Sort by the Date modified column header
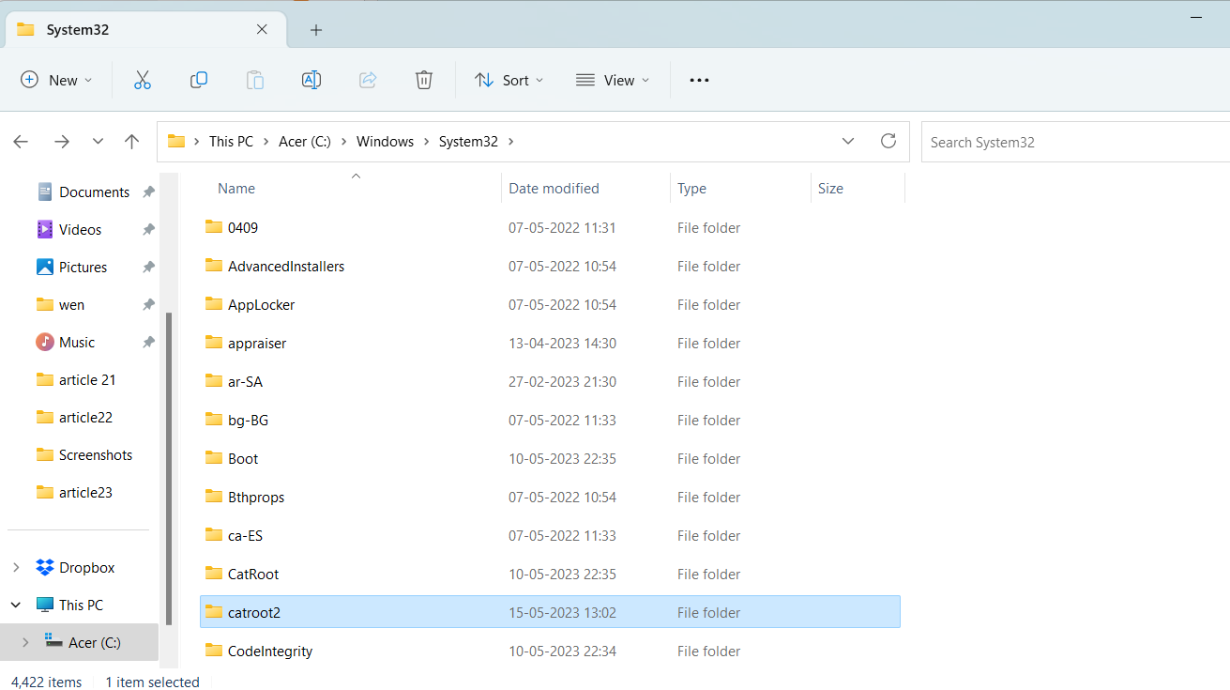This screenshot has width=1230, height=690. point(554,189)
